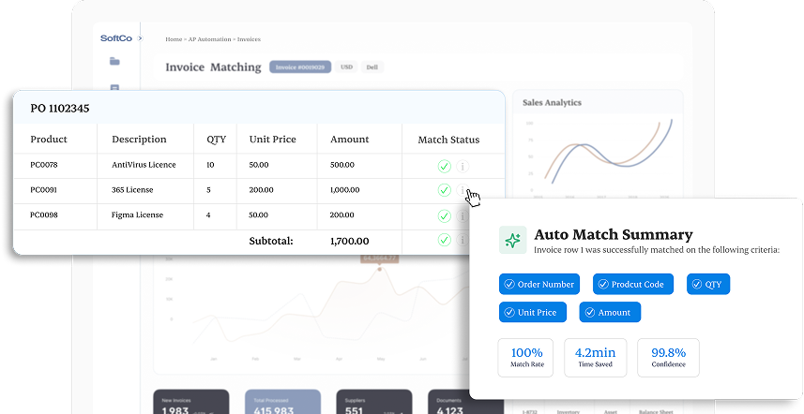Image resolution: width=804 pixels, height=414 pixels.
Task: Go to Home in the breadcrumb
Action: (x=173, y=39)
